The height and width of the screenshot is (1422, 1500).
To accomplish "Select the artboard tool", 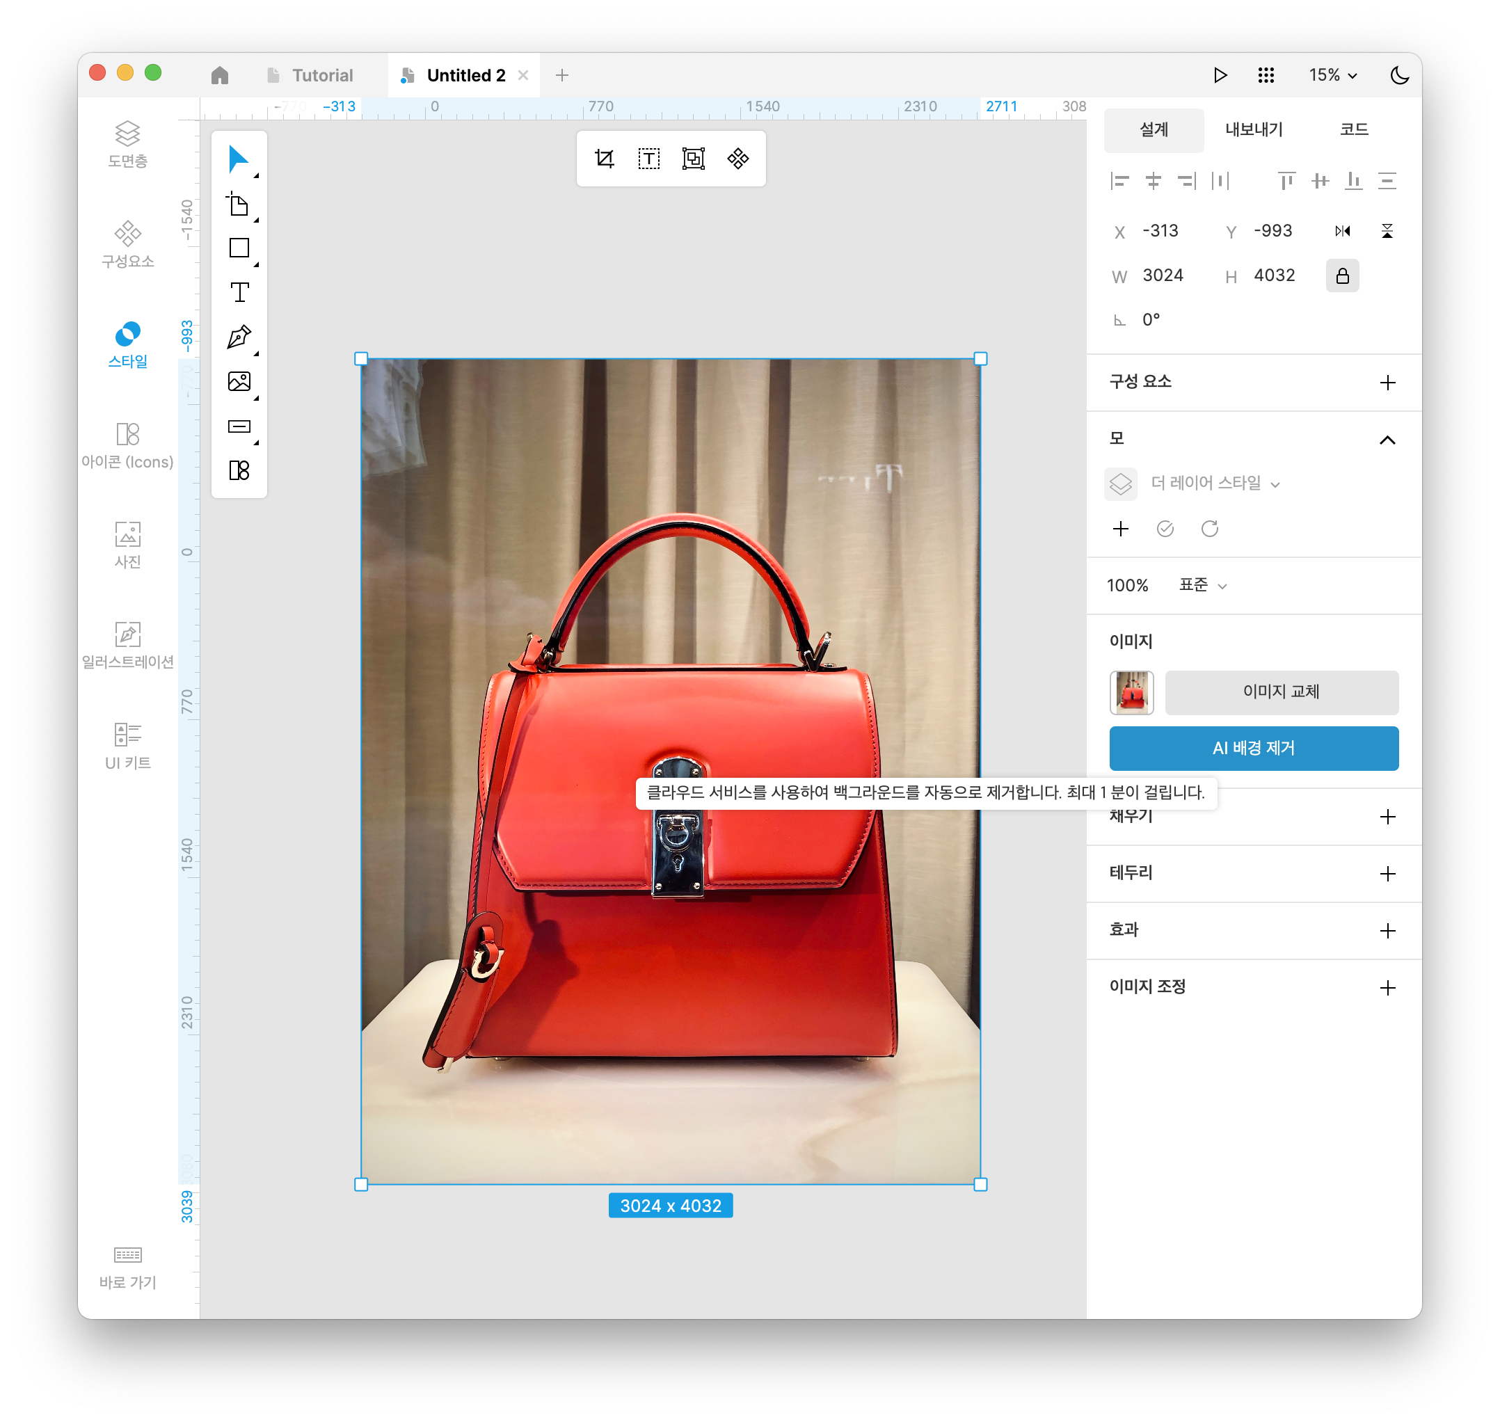I will point(239,204).
